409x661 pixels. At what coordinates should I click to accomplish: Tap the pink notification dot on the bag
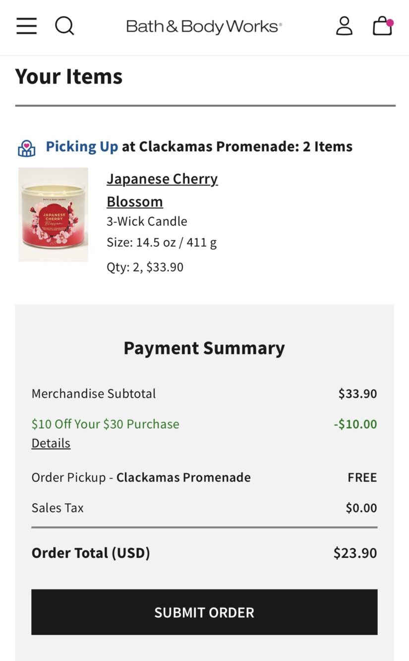point(390,22)
